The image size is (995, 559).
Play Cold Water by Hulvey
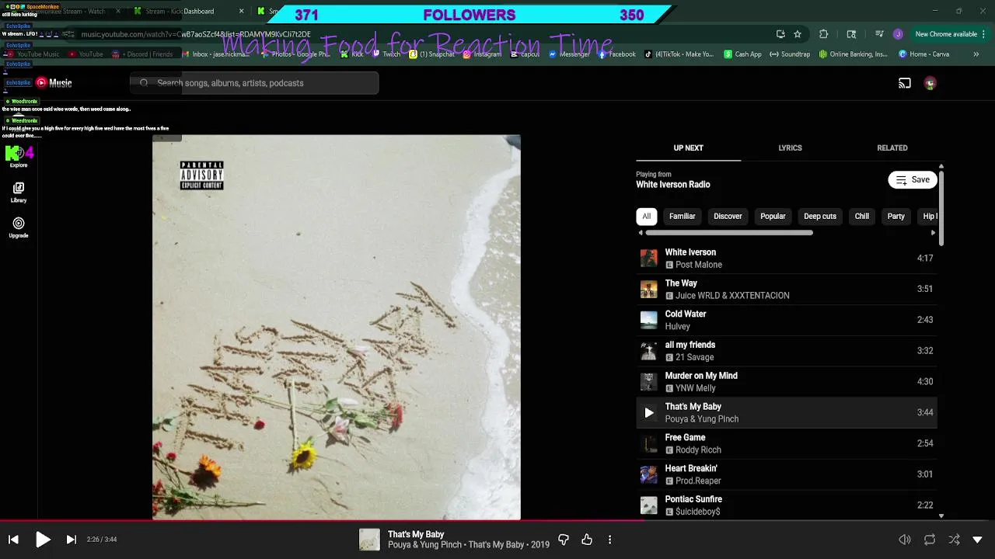tap(787, 320)
